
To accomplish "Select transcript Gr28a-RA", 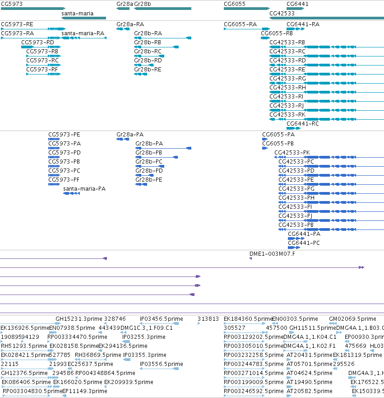I will click(123, 29).
